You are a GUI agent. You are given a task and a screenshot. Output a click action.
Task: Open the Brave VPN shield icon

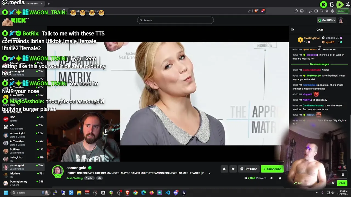(x=333, y=11)
